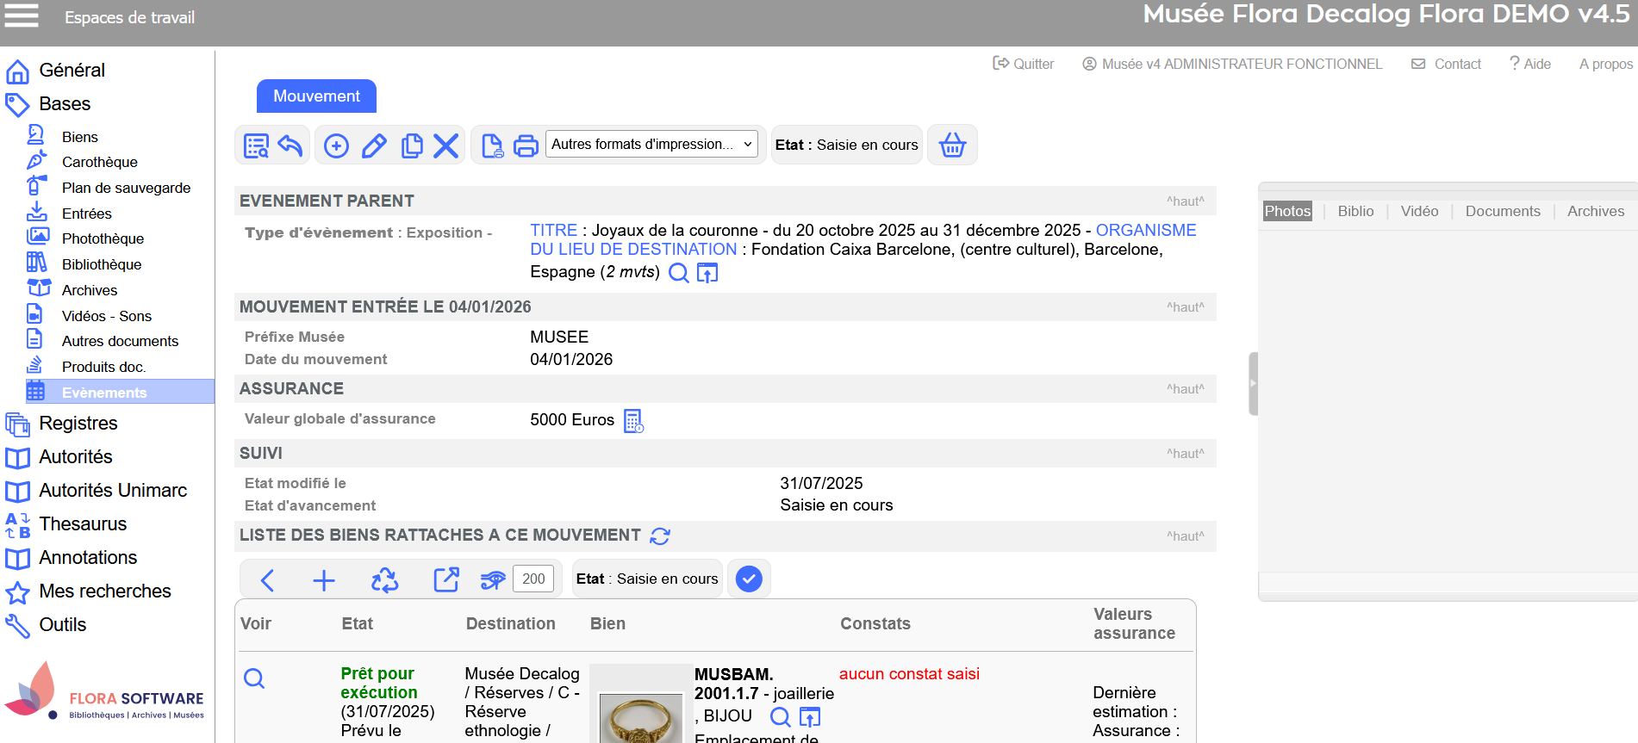1638x743 pixels.
Task: Open Phototheque in the sidebar
Action: [103, 239]
